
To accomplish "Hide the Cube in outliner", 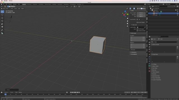I will pos(178,13).
